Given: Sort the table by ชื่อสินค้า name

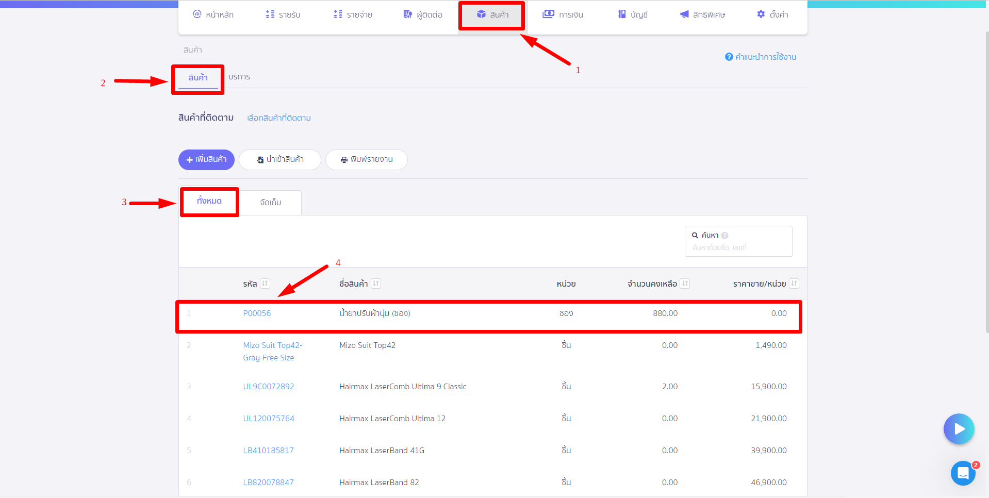Looking at the screenshot, I should [376, 284].
